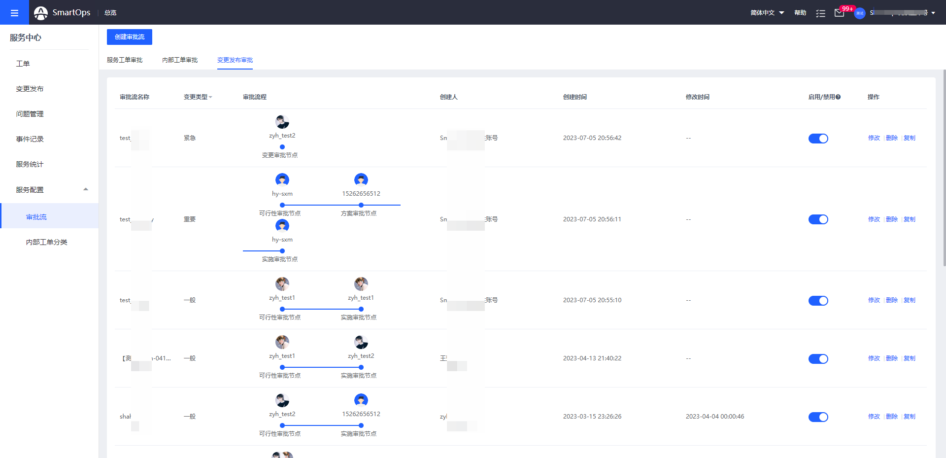The height and width of the screenshot is (458, 946).
Task: Click help icon beside 启用/禁用 header
Action: click(838, 97)
